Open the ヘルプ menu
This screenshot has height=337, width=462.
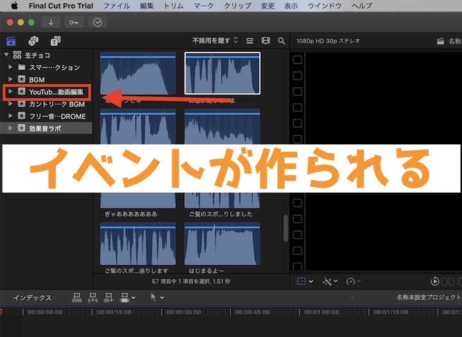click(x=362, y=6)
